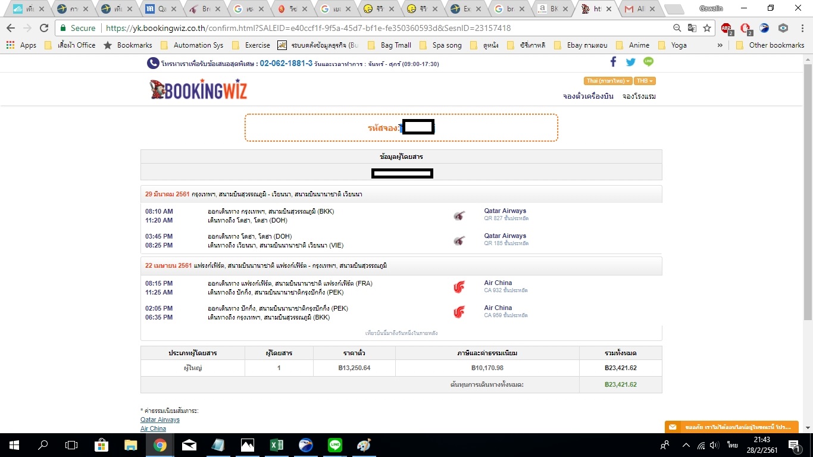Image resolution: width=813 pixels, height=457 pixels.
Task: Open Windows search from taskbar
Action: 43,445
